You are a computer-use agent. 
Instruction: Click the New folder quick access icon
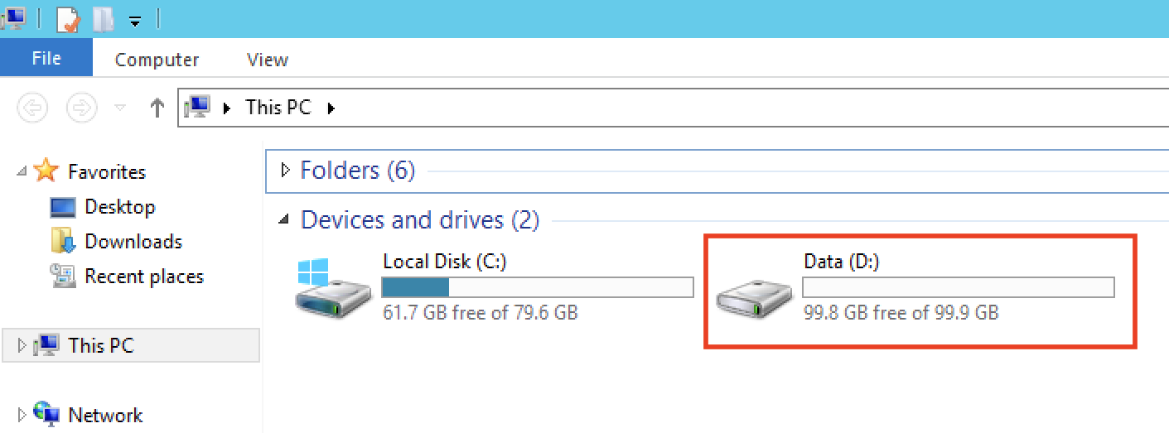(104, 18)
